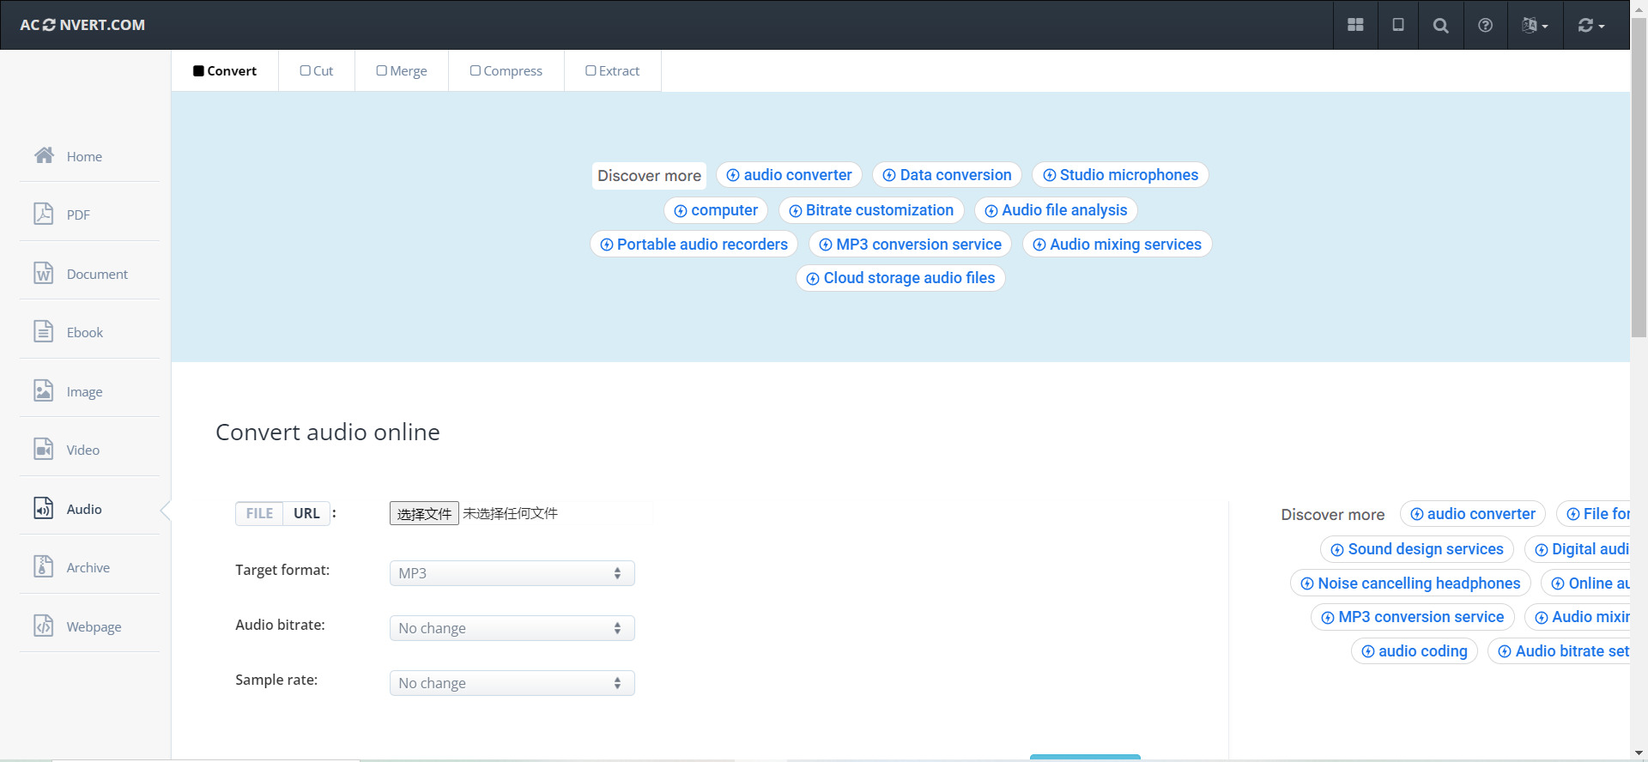The width and height of the screenshot is (1648, 762).
Task: Click the 'Portable audio recorders' tag
Action: click(694, 245)
